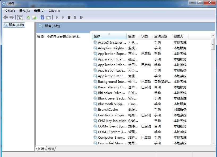The width and height of the screenshot is (217, 157).
Task: Click the Back navigation arrow
Action: tap(5, 17)
